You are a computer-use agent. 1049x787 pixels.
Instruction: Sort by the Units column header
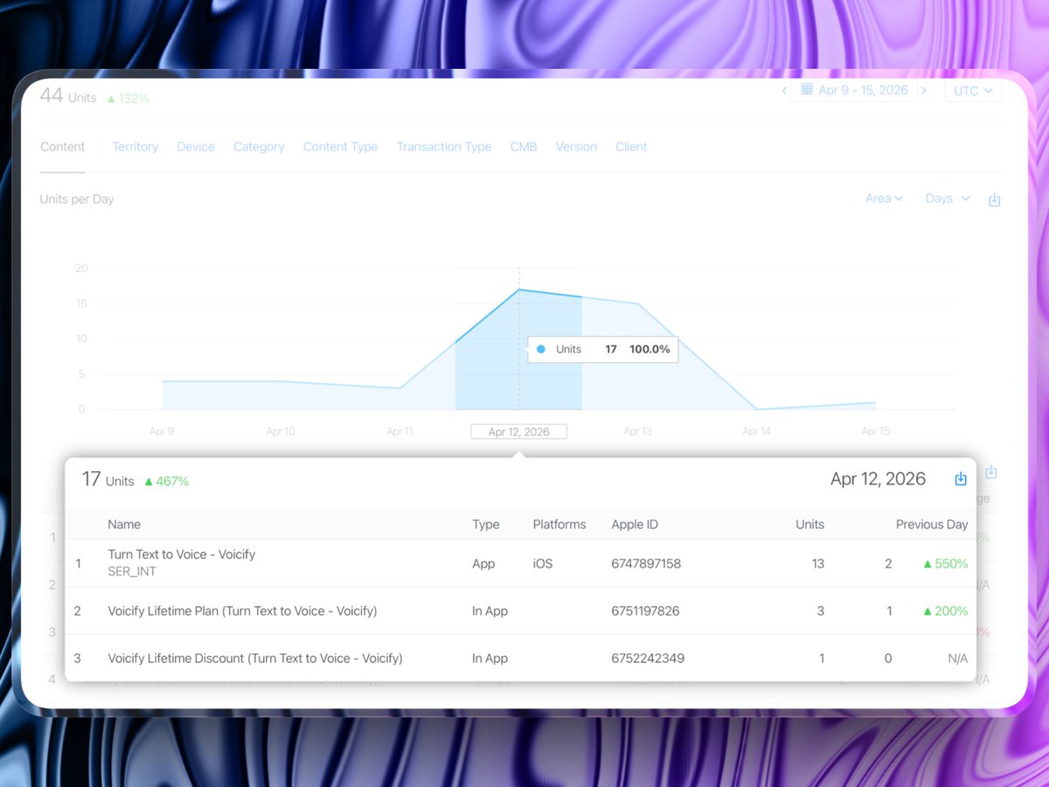[809, 525]
